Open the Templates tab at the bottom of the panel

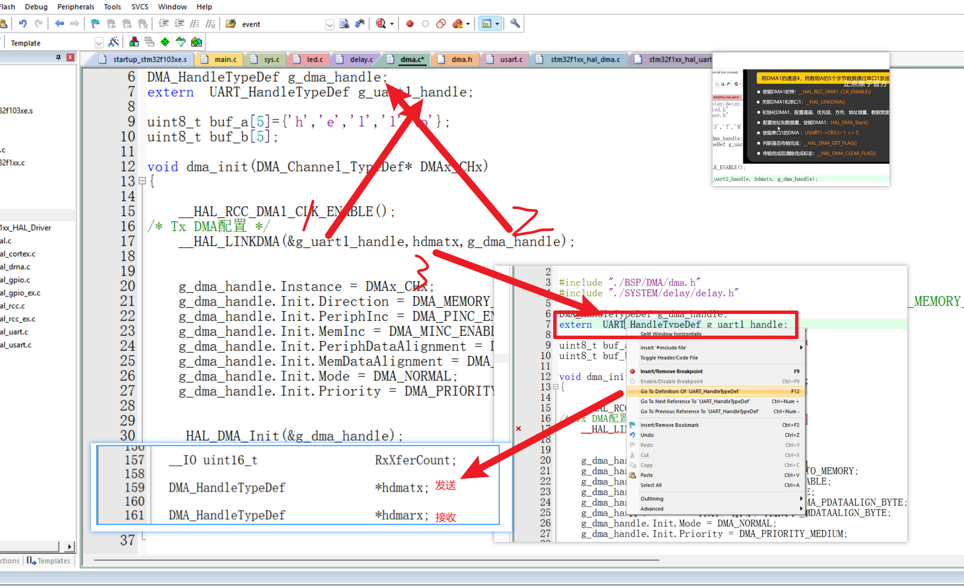(49, 561)
